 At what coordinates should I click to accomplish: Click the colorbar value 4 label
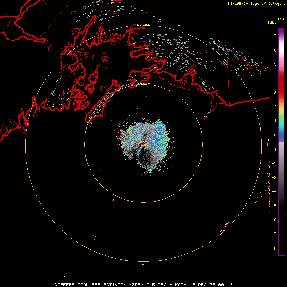(275, 78)
